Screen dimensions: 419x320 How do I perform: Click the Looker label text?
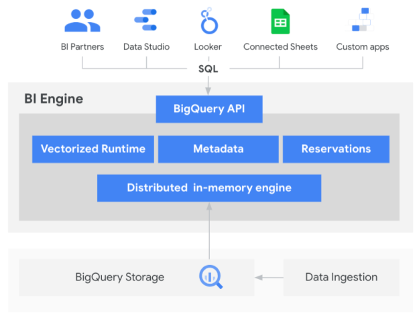[208, 47]
